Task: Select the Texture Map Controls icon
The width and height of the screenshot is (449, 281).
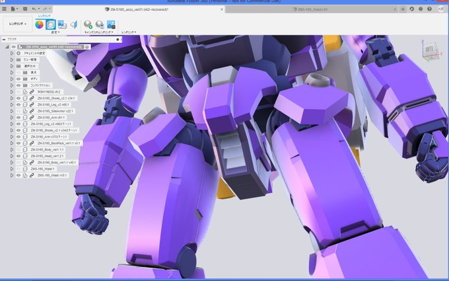Action: [x=74, y=24]
